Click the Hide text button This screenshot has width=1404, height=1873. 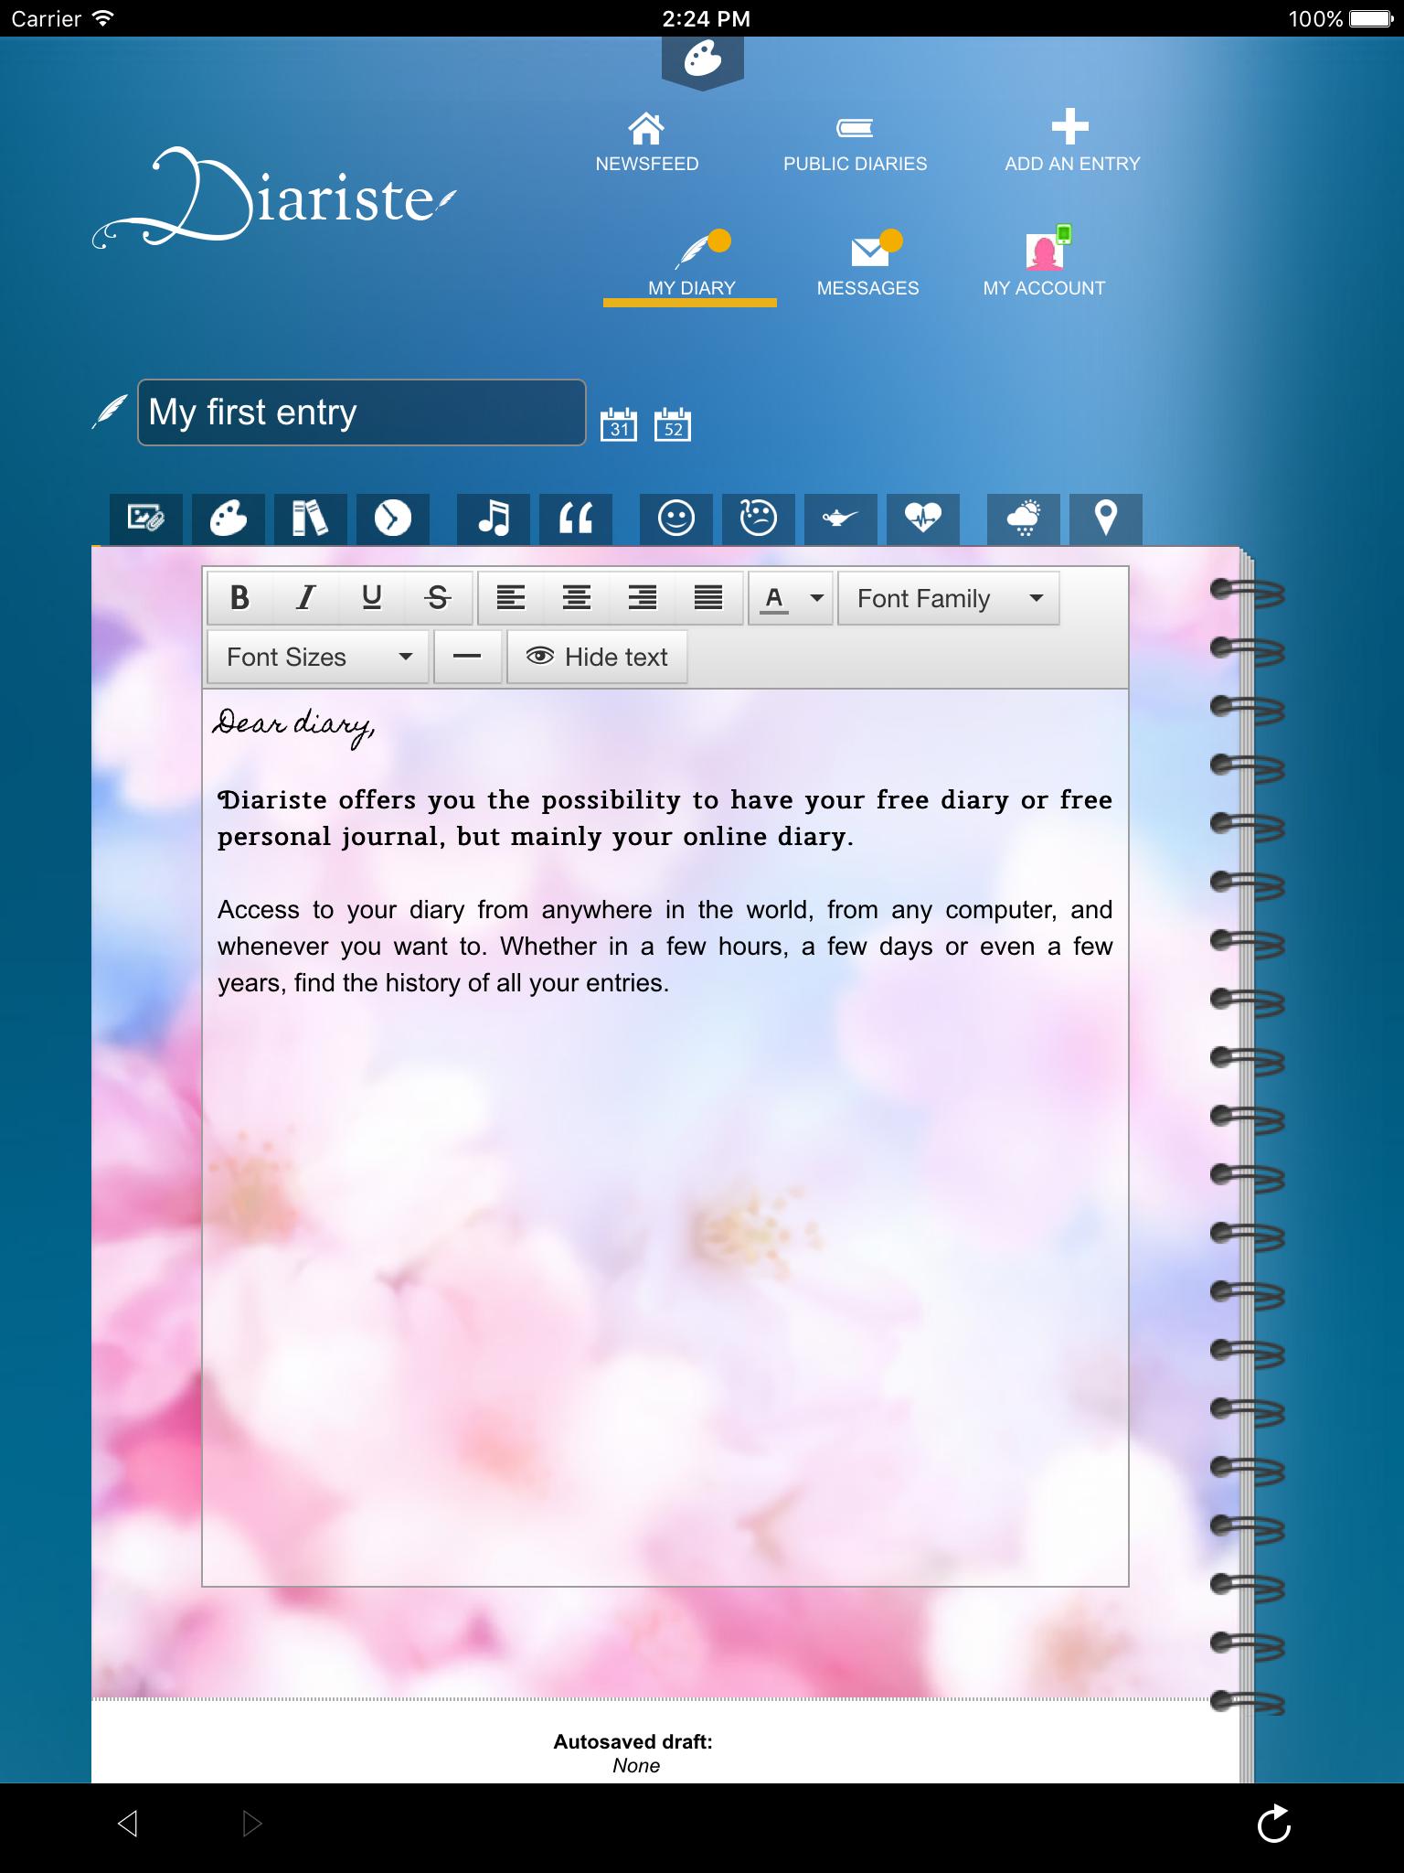pyautogui.click(x=597, y=657)
